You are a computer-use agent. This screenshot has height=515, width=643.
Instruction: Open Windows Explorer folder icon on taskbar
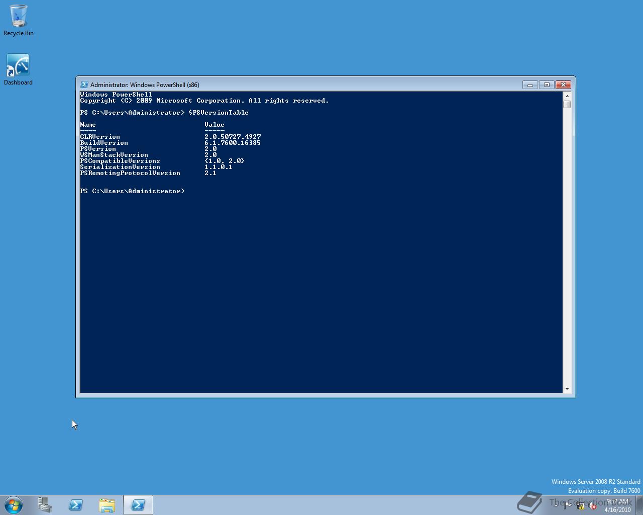coord(107,505)
